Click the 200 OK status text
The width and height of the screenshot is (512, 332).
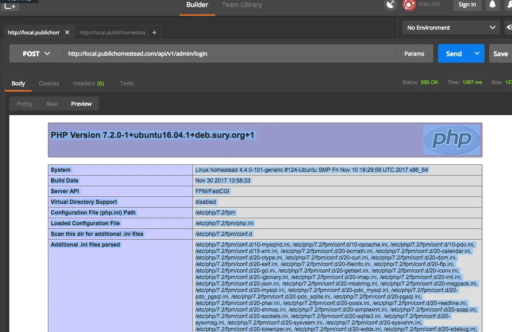(x=429, y=82)
